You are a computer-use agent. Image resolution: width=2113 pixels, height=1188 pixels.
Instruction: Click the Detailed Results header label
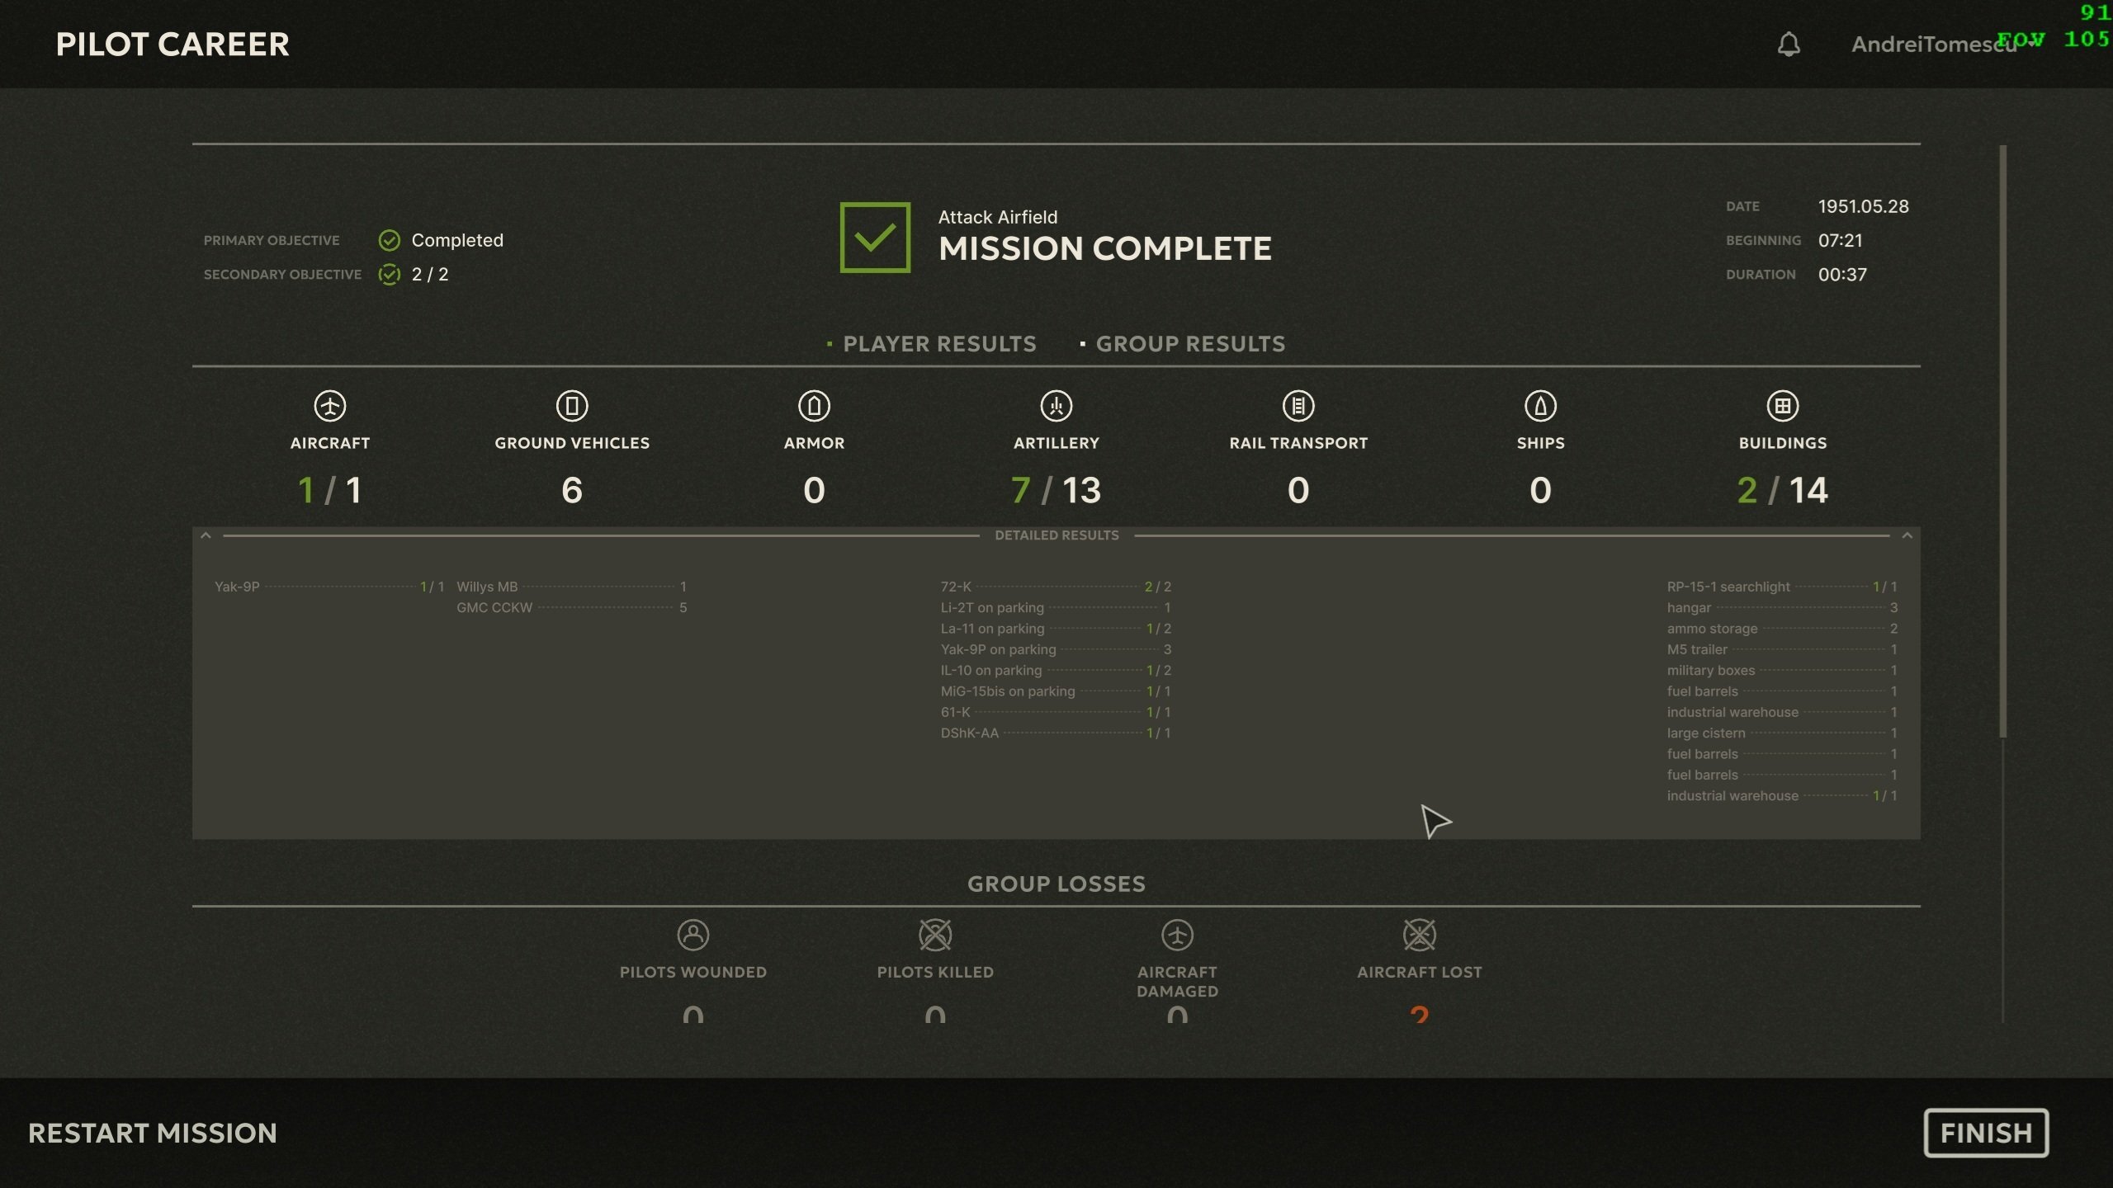point(1056,535)
